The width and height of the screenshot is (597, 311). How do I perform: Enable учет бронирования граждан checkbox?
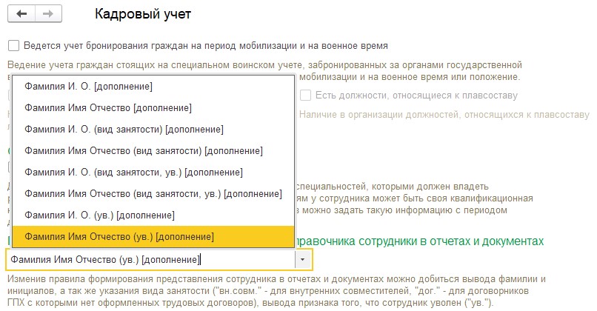pos(14,46)
